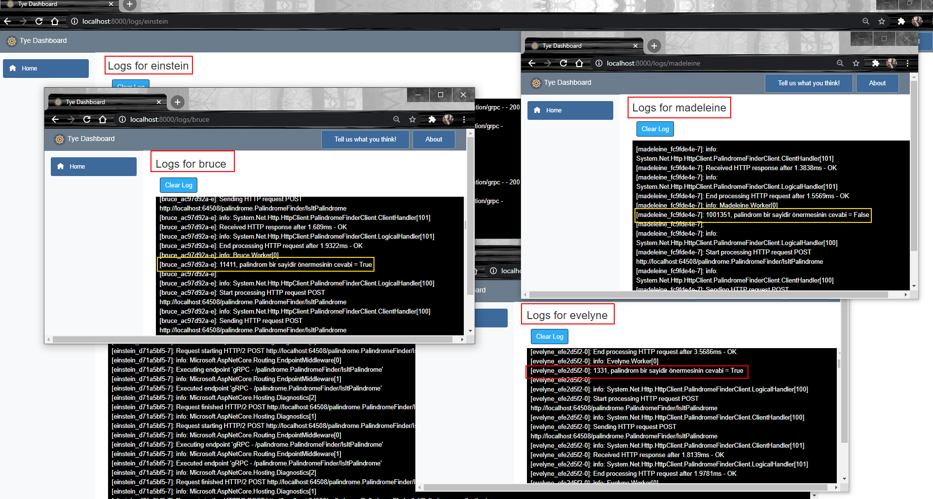This screenshot has height=499, width=933.
Task: Click the 'Logs for madeleine' heading
Action: 679,108
